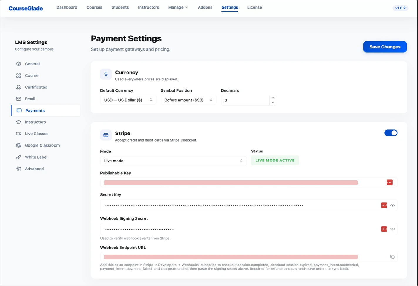This screenshot has width=418, height=286.
Task: Click the Email envelope icon
Action: [19, 99]
